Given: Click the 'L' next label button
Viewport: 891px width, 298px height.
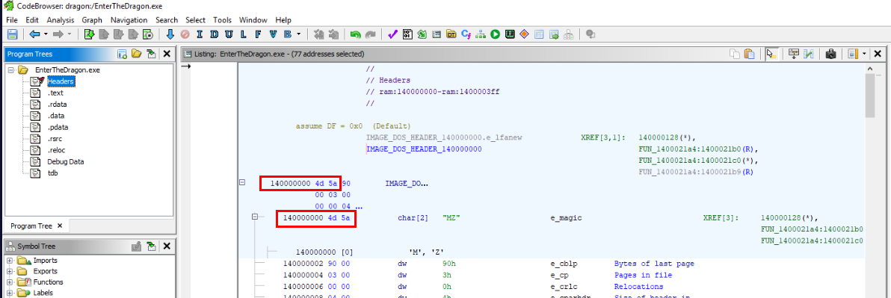Looking at the screenshot, I should (244, 34).
